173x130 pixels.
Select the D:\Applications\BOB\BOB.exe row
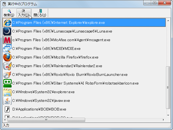click(84, 109)
